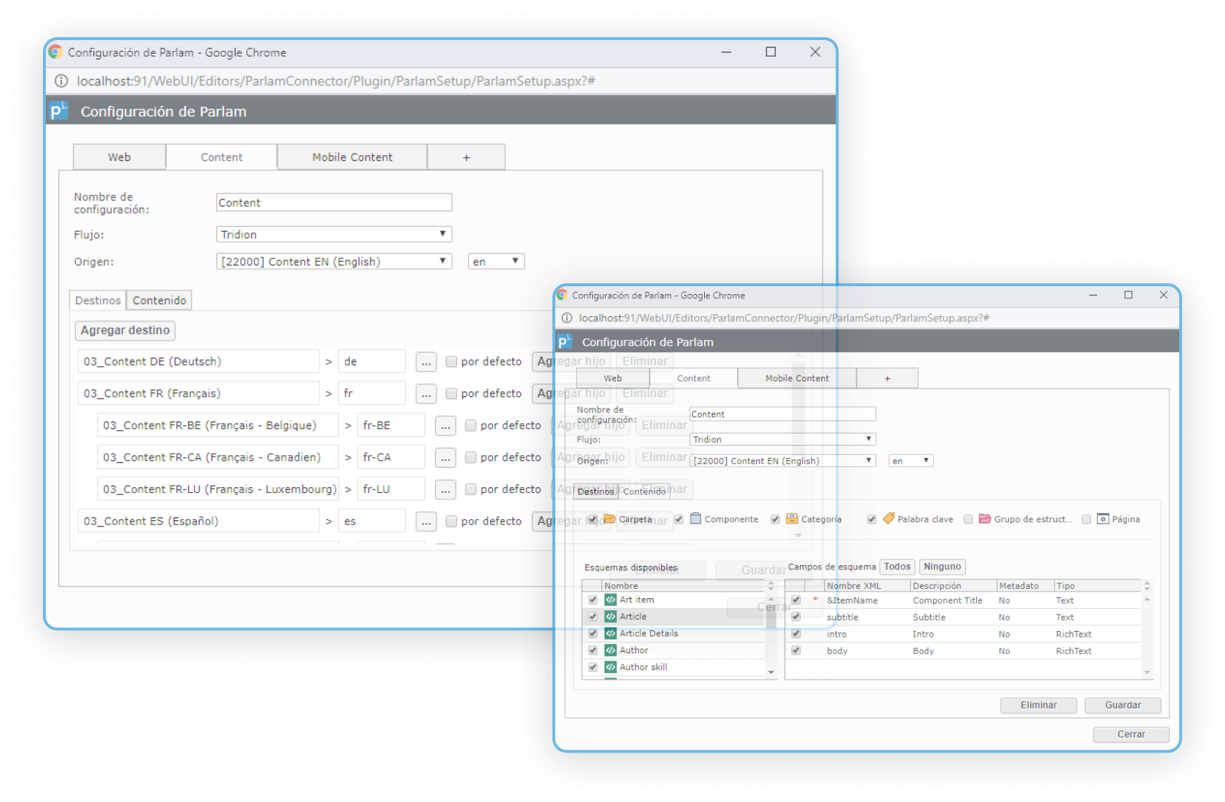Click Cerrar button in front window

point(1131,734)
